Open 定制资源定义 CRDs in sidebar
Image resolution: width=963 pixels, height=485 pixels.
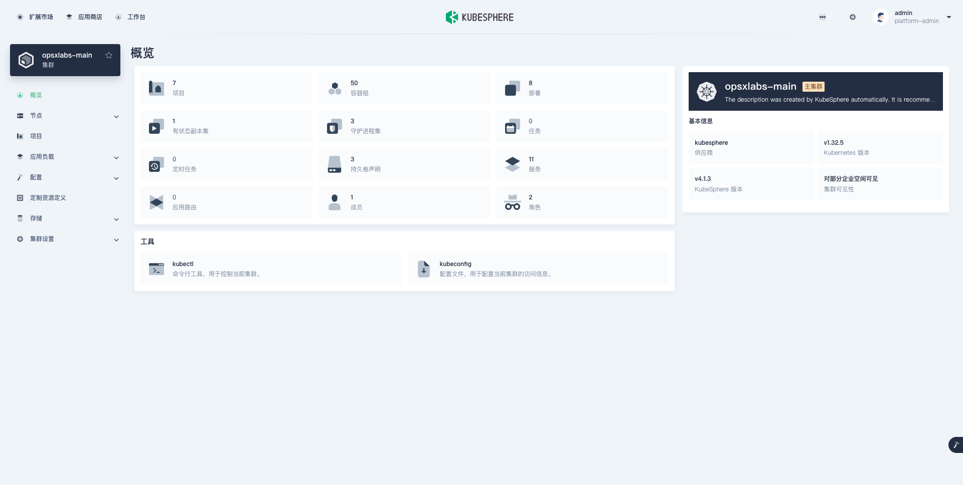(48, 198)
